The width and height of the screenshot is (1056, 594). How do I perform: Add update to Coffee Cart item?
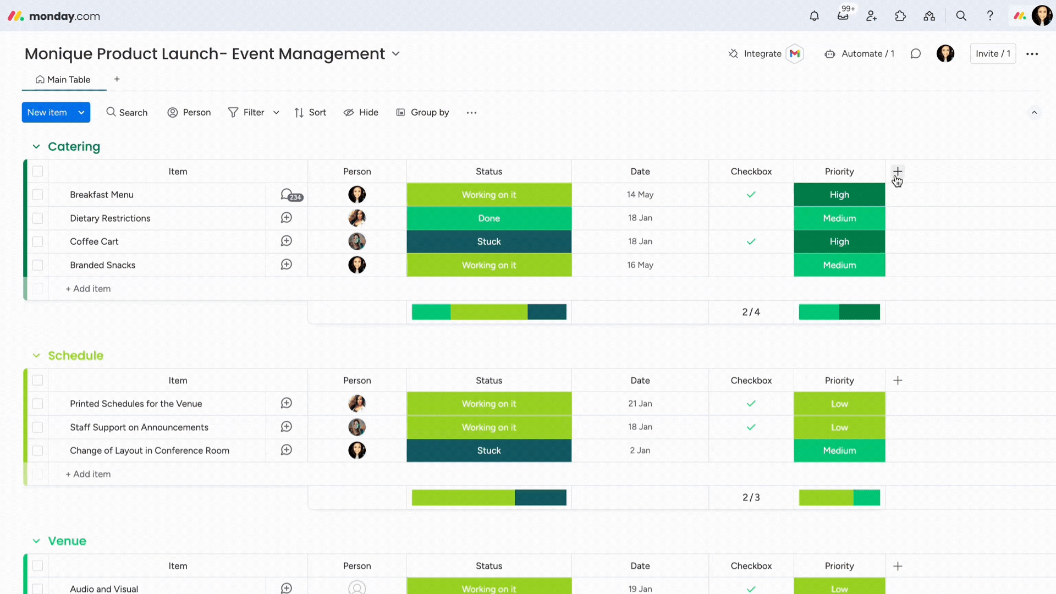(x=286, y=241)
